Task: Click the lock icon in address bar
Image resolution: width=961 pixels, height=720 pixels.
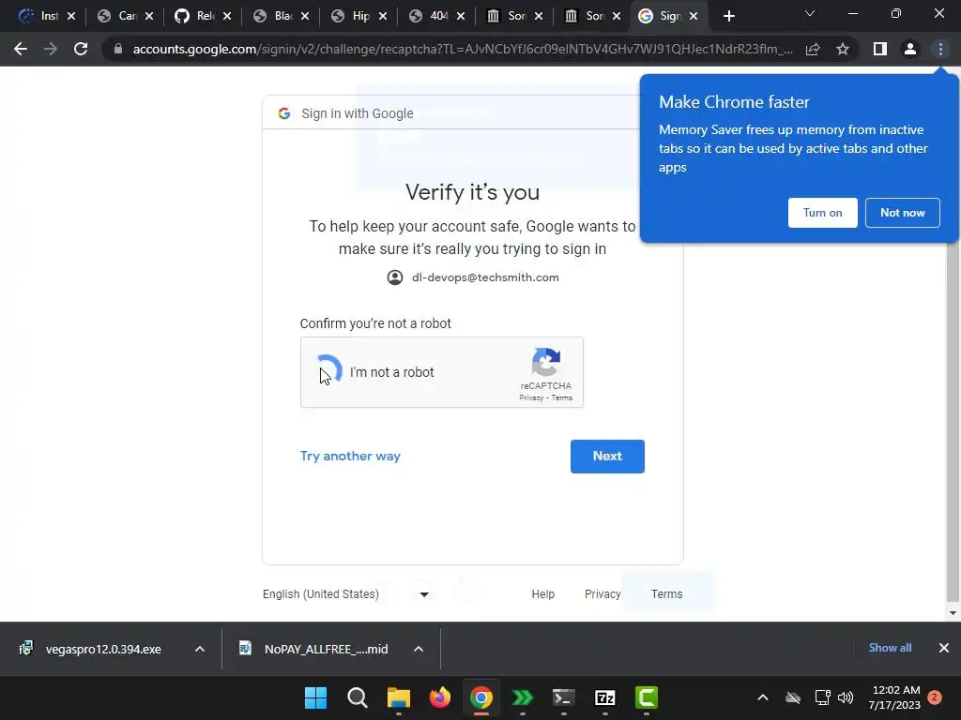Action: [x=117, y=49]
